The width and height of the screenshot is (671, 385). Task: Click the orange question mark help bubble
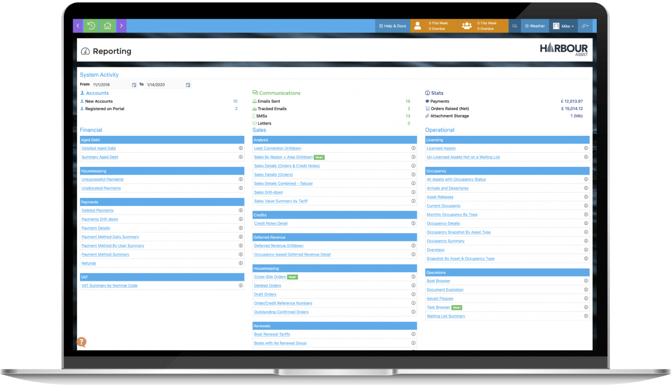[81, 342]
